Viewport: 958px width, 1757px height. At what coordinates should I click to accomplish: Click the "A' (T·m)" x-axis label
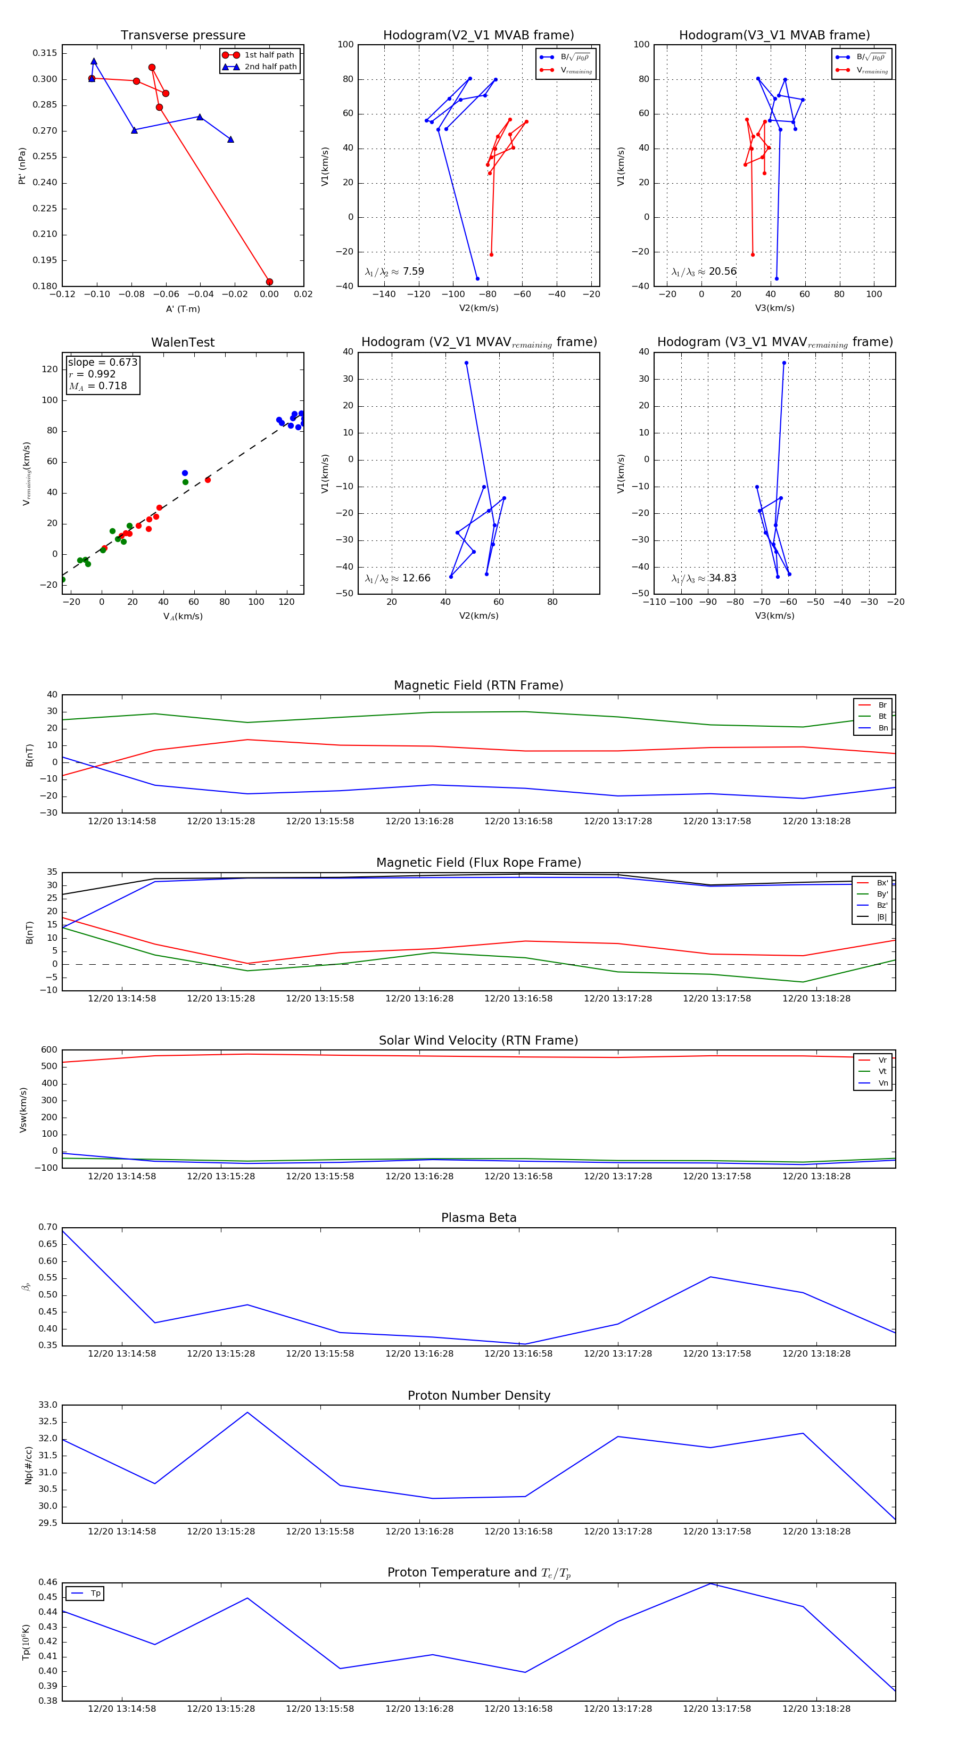(x=183, y=309)
